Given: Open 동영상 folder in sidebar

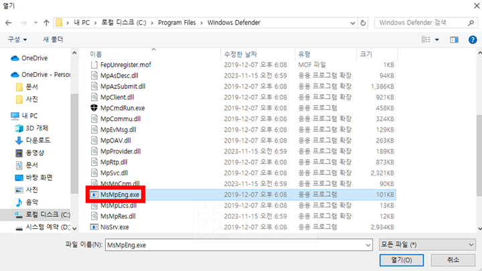Looking at the screenshot, I should pyautogui.click(x=30, y=153).
